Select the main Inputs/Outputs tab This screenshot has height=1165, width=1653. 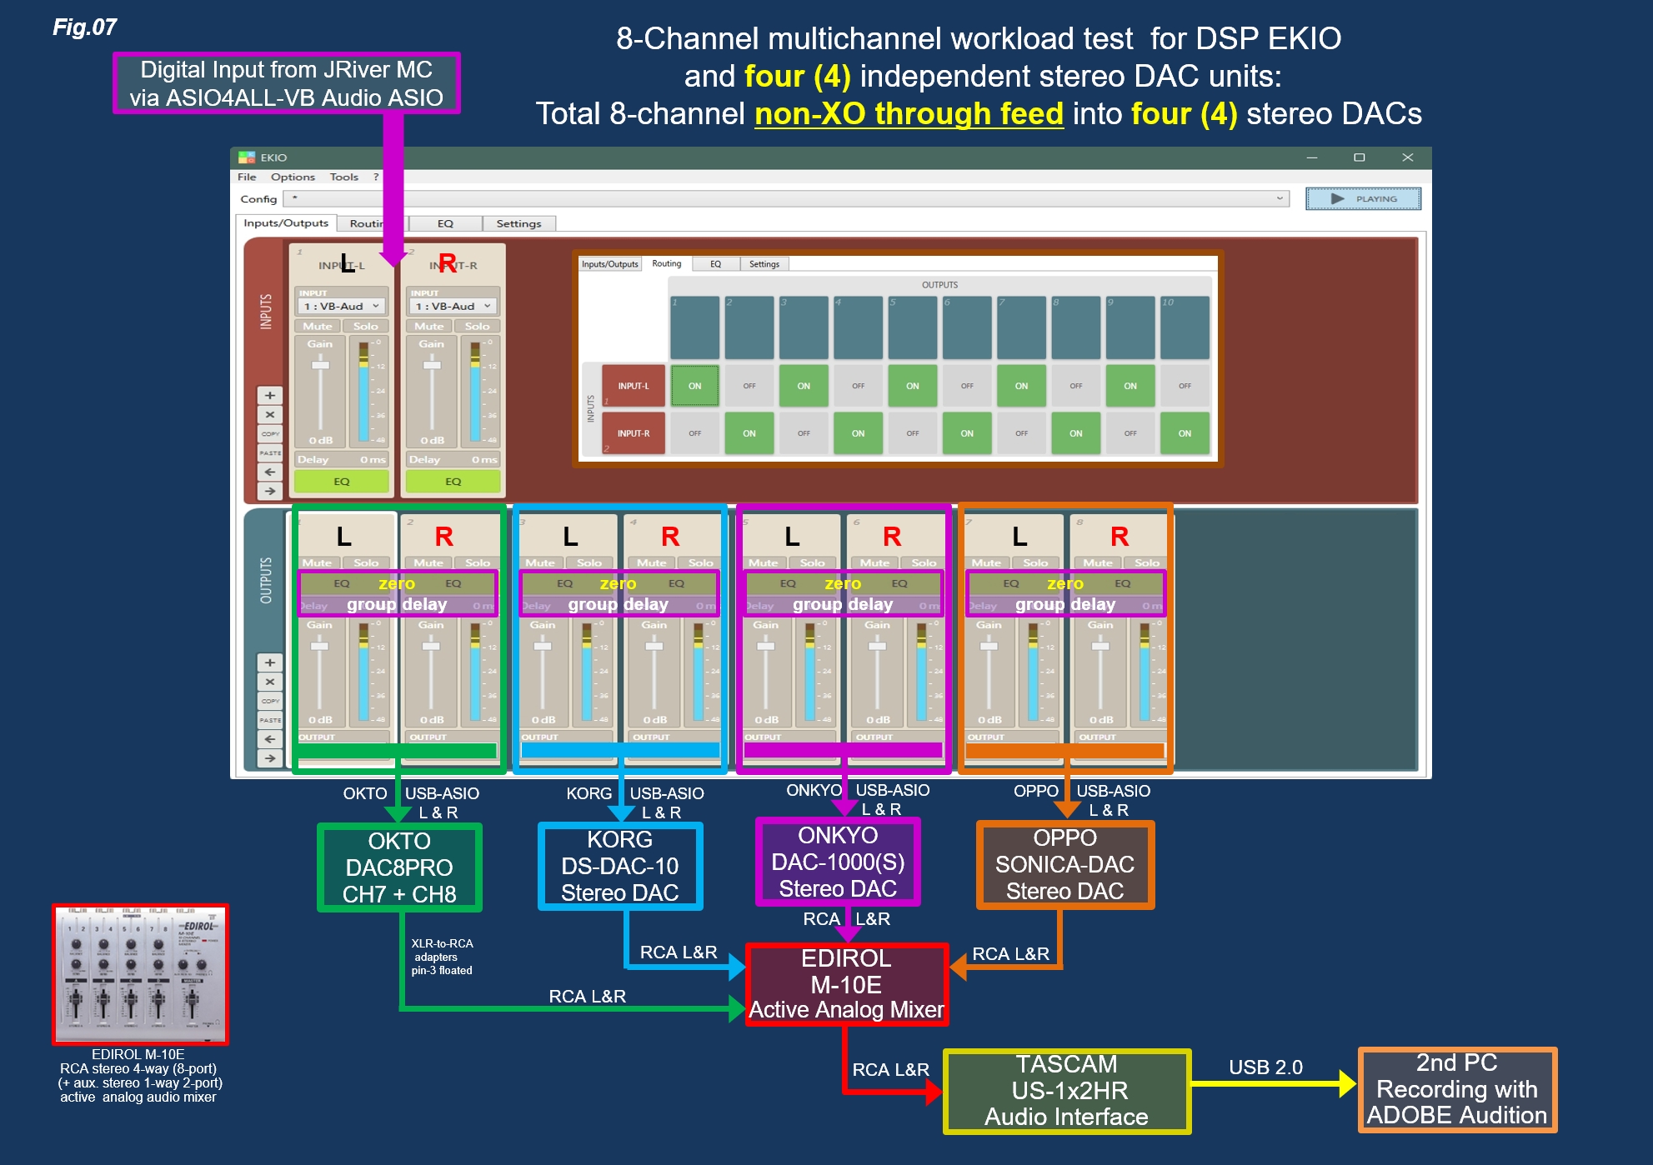[x=286, y=223]
